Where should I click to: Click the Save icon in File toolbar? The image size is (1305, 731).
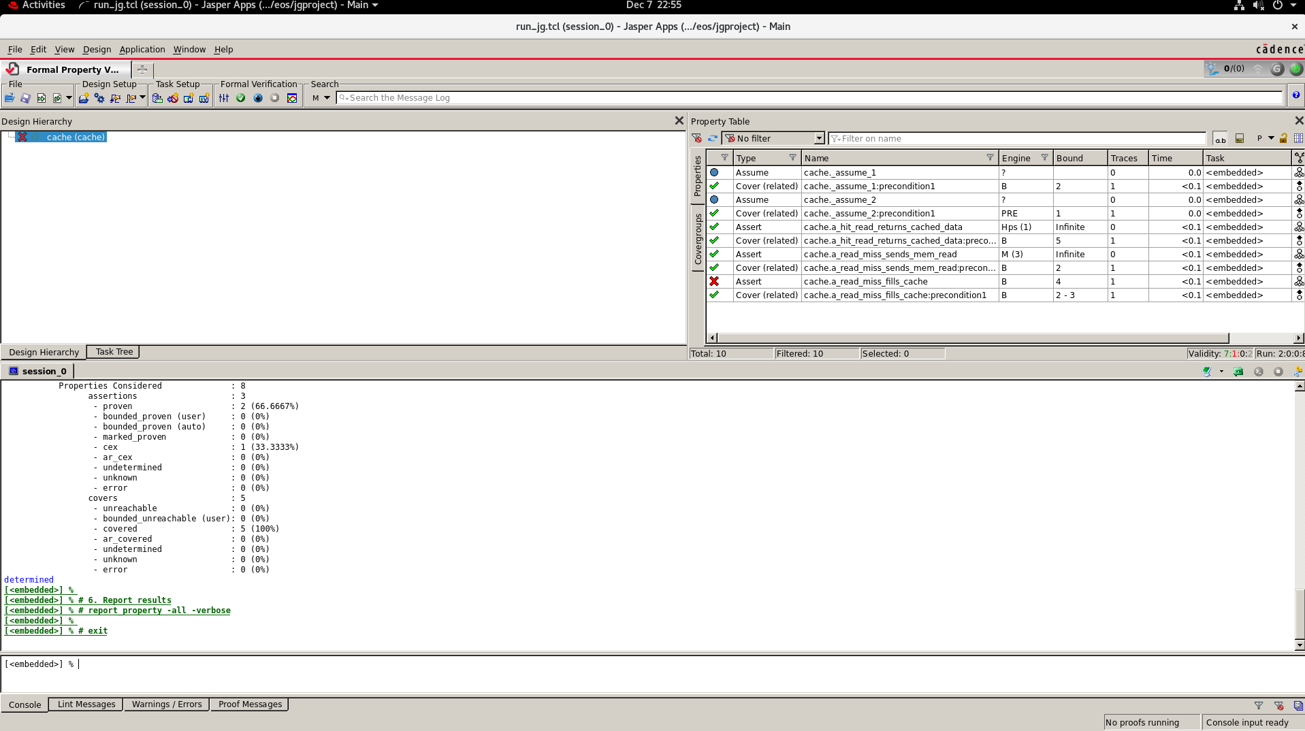[x=25, y=98]
